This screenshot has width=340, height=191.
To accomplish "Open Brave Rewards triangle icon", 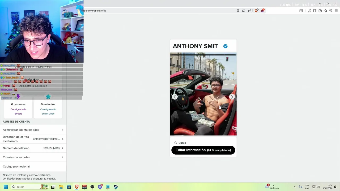I will (x=262, y=11).
